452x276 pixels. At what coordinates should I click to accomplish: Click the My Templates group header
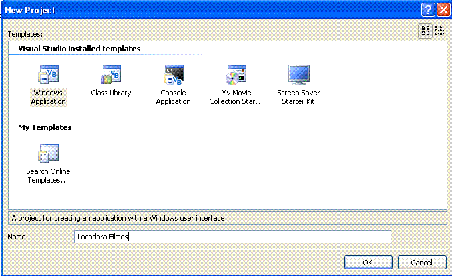click(45, 127)
